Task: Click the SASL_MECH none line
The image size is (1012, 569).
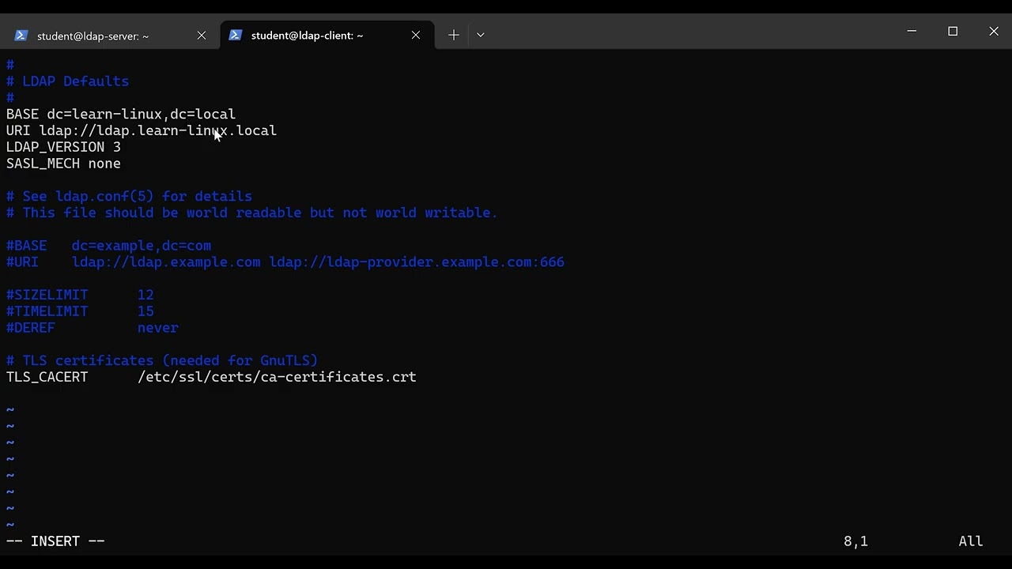Action: coord(63,164)
